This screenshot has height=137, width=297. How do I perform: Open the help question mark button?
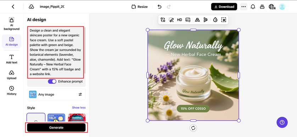tap(282, 123)
